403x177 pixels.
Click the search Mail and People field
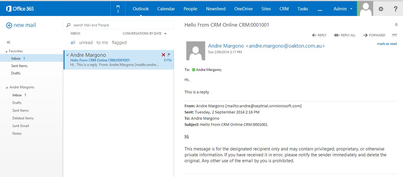(121, 25)
